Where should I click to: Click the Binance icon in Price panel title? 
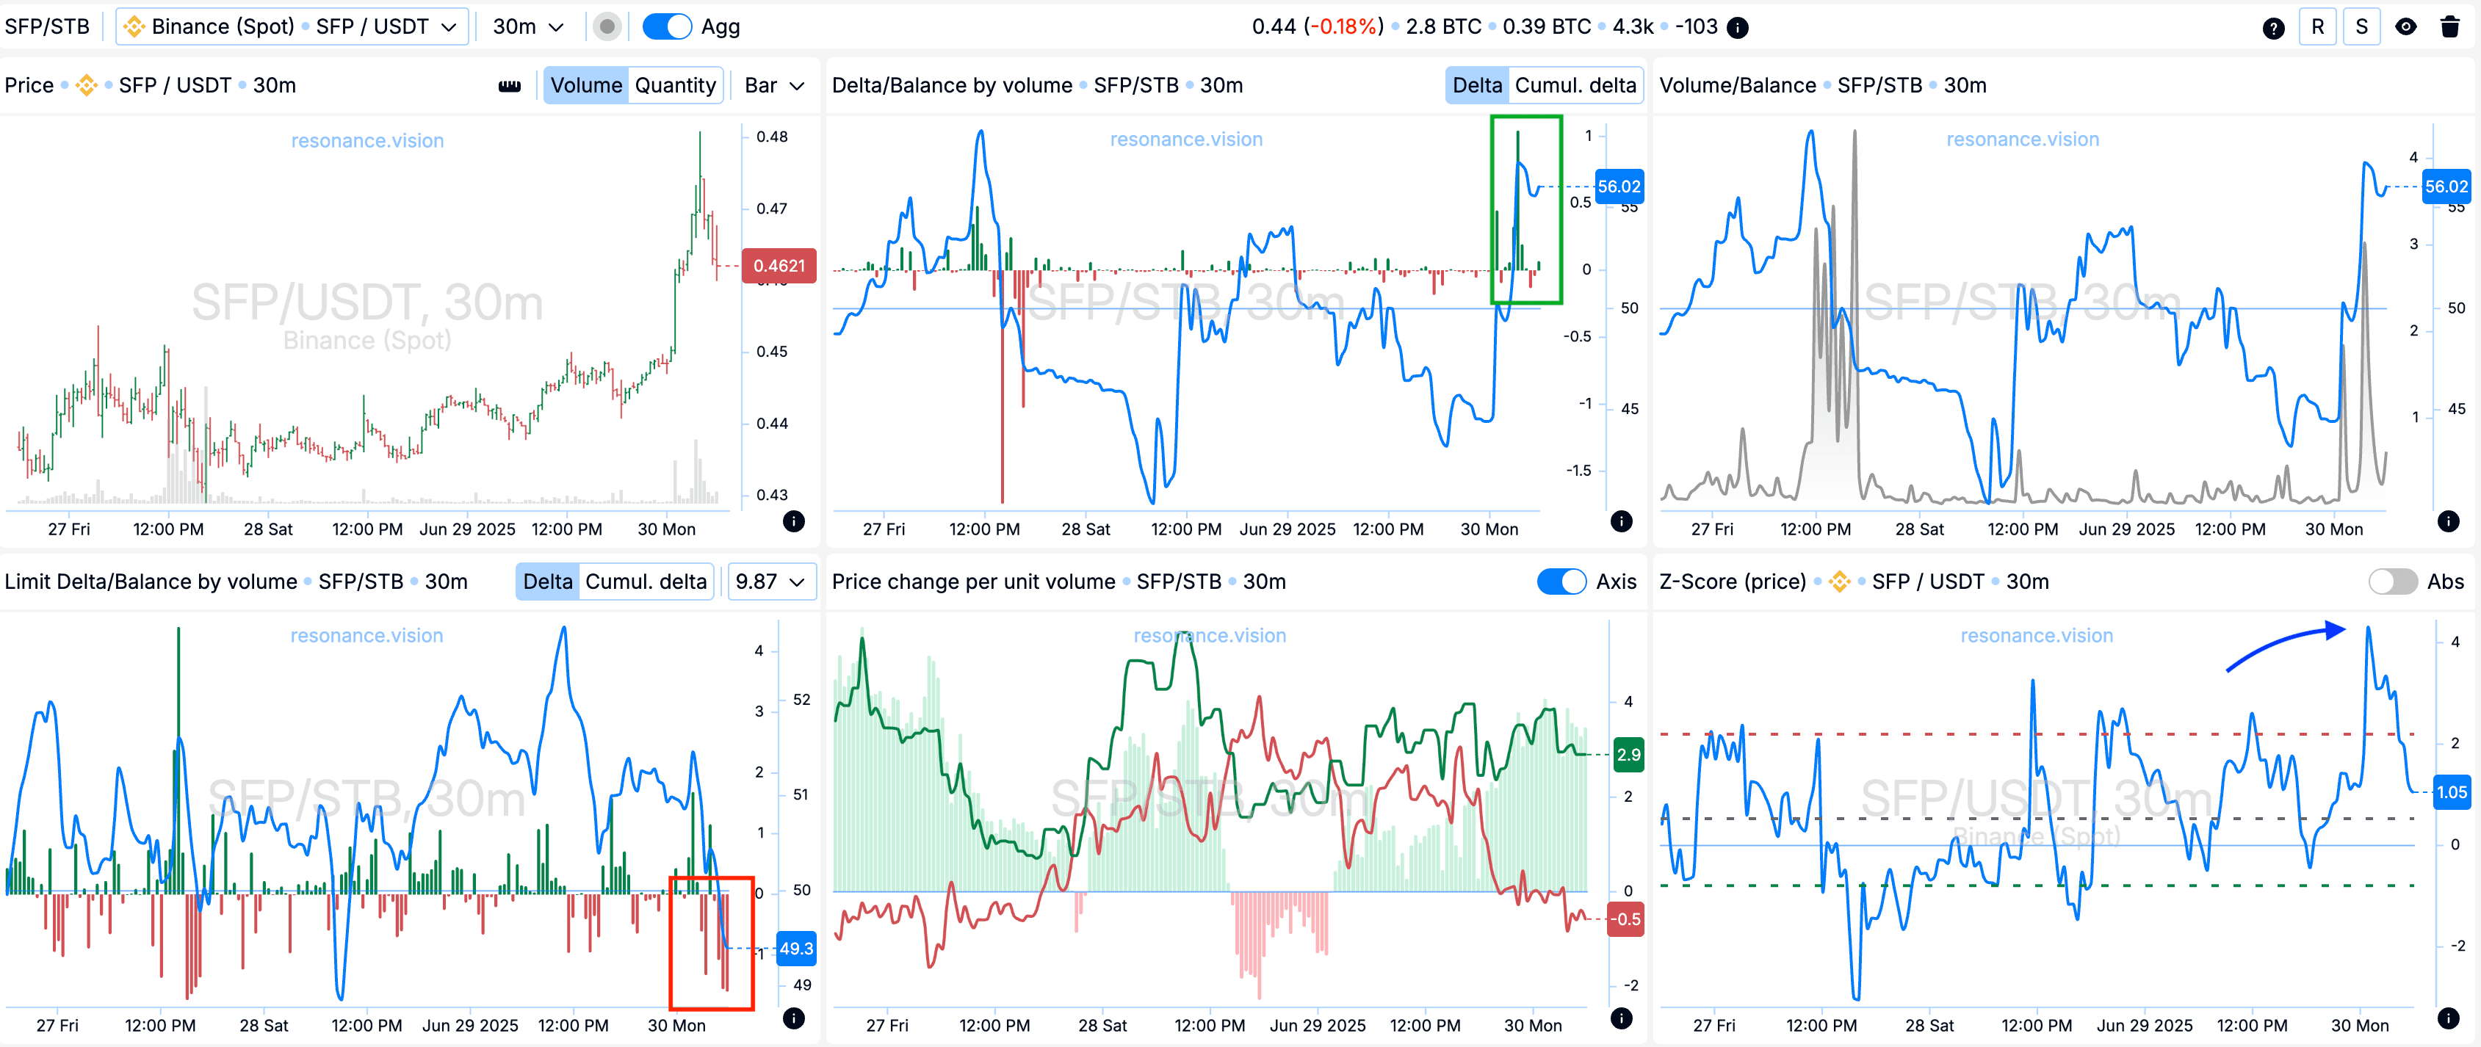click(x=87, y=86)
